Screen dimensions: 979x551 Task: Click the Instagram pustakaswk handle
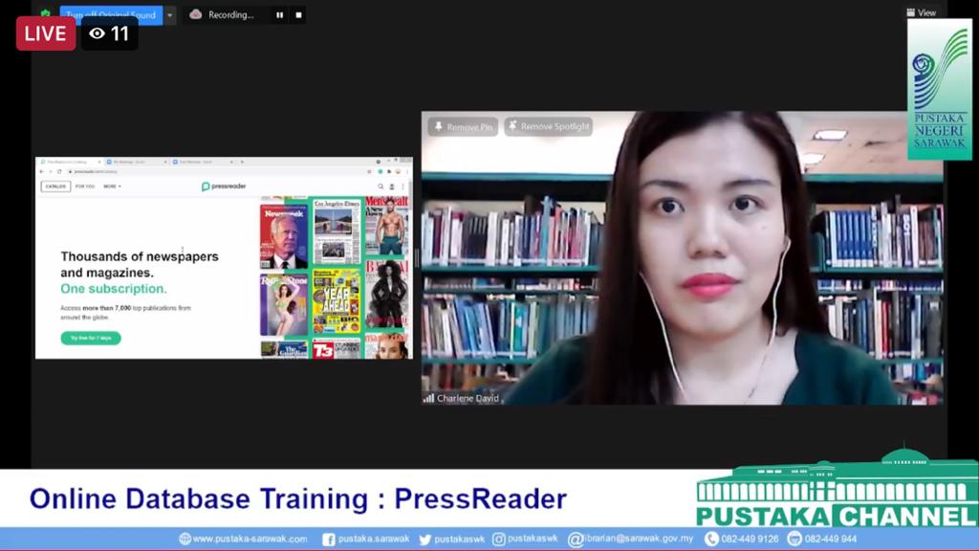coord(533,539)
